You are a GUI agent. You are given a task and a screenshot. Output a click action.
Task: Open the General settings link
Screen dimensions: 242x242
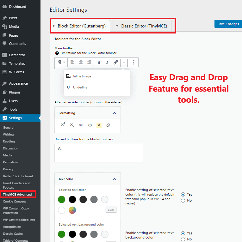[x=9, y=128]
